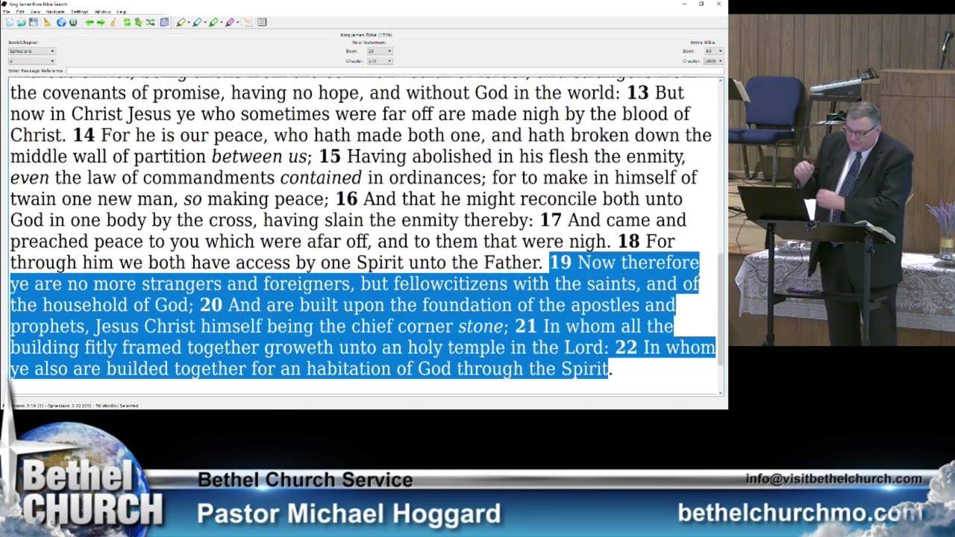955x537 pixels.
Task: Open green highlighter dropdown arrow
Action: click(222, 22)
